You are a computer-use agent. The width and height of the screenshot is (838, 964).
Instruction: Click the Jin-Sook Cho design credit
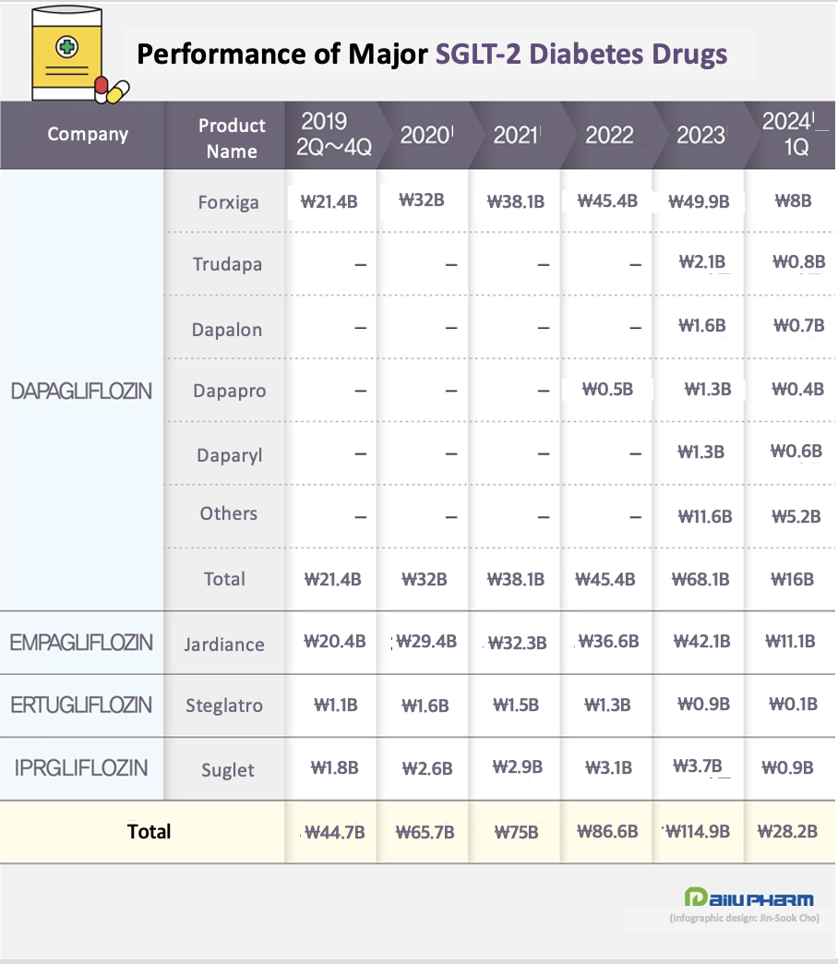(744, 919)
